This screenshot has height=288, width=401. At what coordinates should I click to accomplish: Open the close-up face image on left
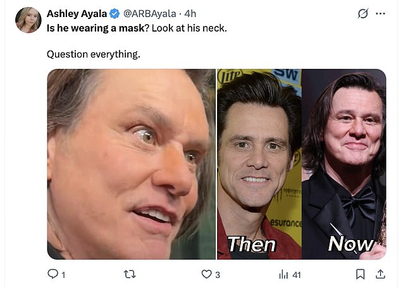131,164
